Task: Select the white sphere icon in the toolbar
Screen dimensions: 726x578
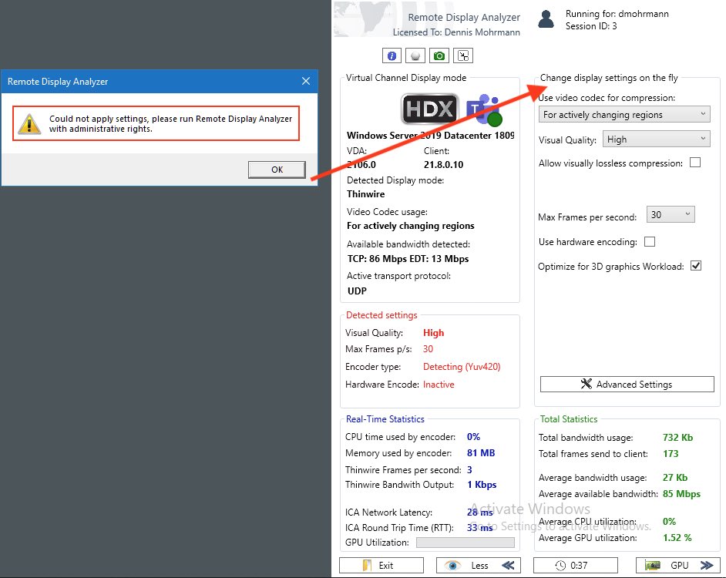Action: (x=415, y=55)
